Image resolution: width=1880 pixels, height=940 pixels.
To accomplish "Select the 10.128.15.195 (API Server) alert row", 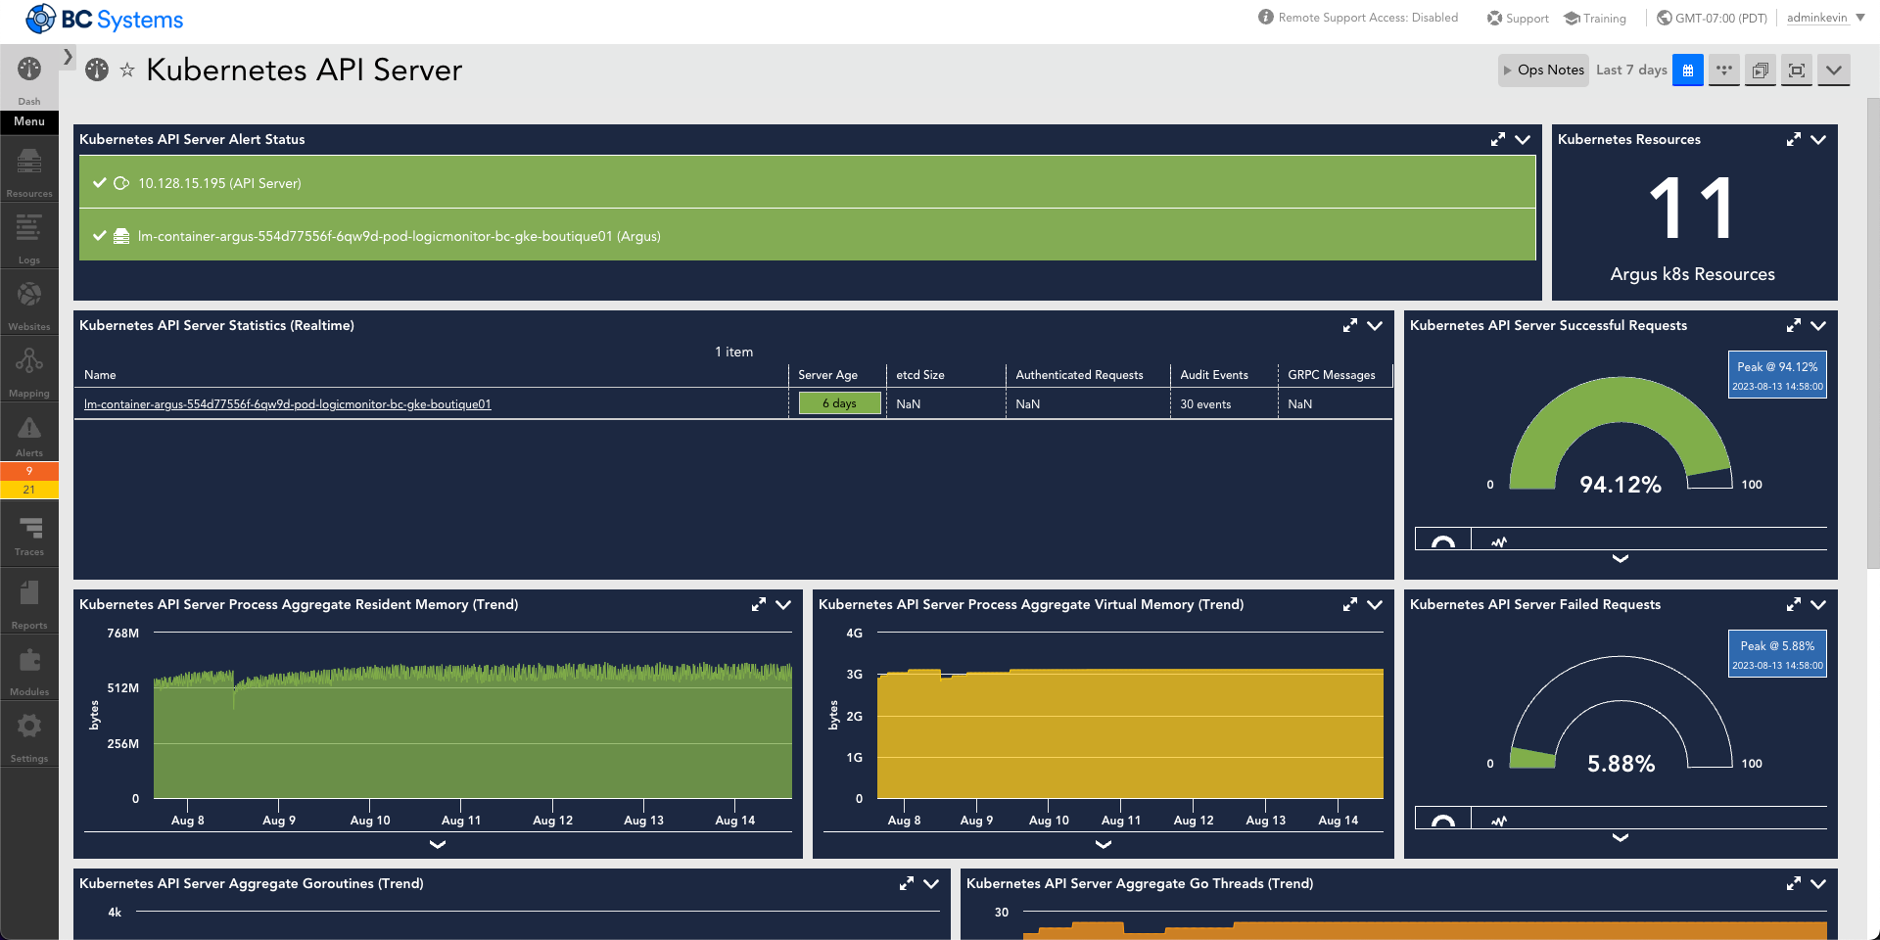I will tap(807, 182).
